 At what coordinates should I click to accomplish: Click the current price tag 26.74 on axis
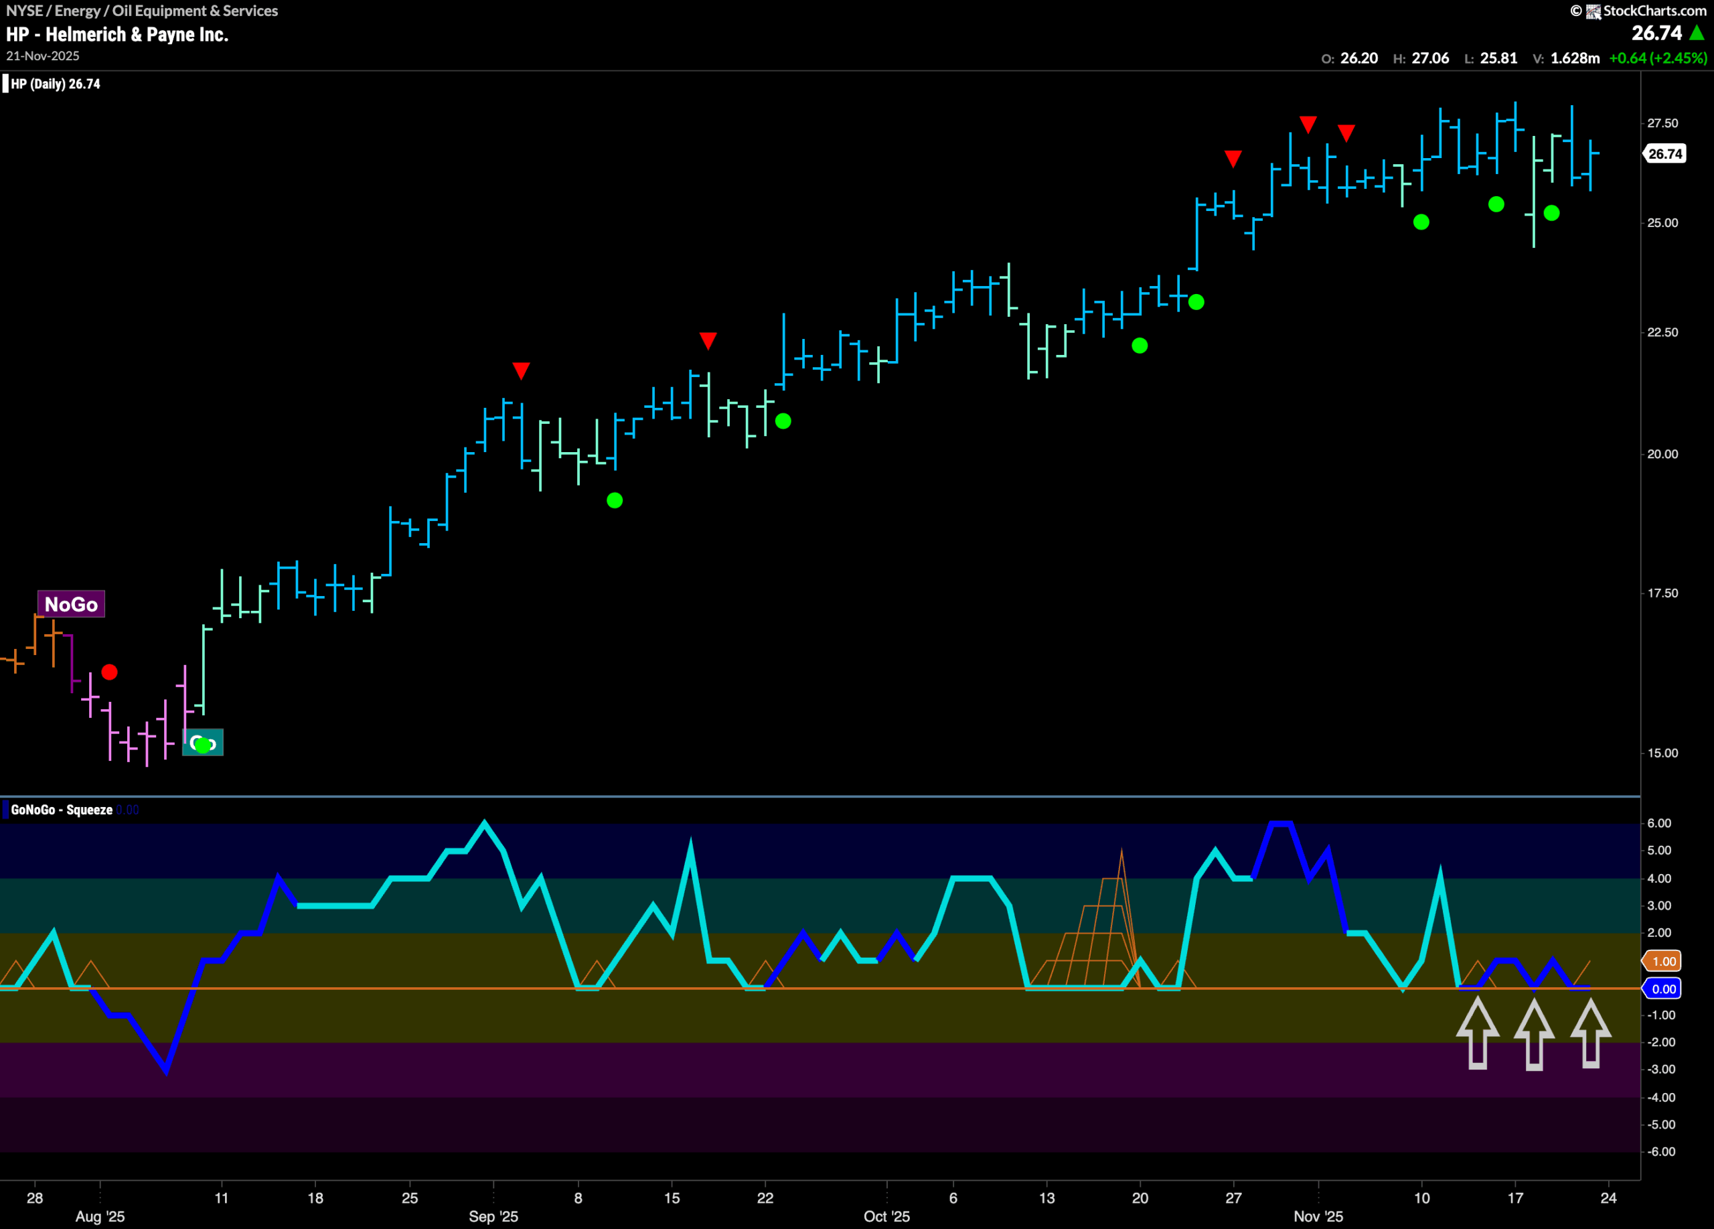click(1665, 153)
